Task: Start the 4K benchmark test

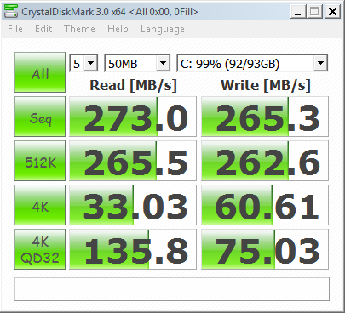Action: pyautogui.click(x=40, y=205)
